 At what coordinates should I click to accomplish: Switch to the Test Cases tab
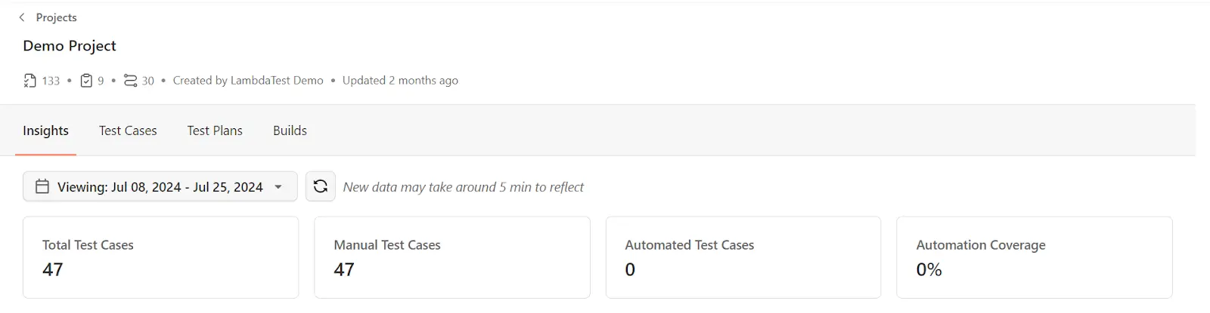(128, 130)
